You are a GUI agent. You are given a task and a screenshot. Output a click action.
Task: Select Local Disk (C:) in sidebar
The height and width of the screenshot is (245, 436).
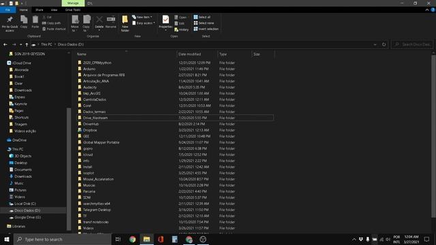pos(25,204)
